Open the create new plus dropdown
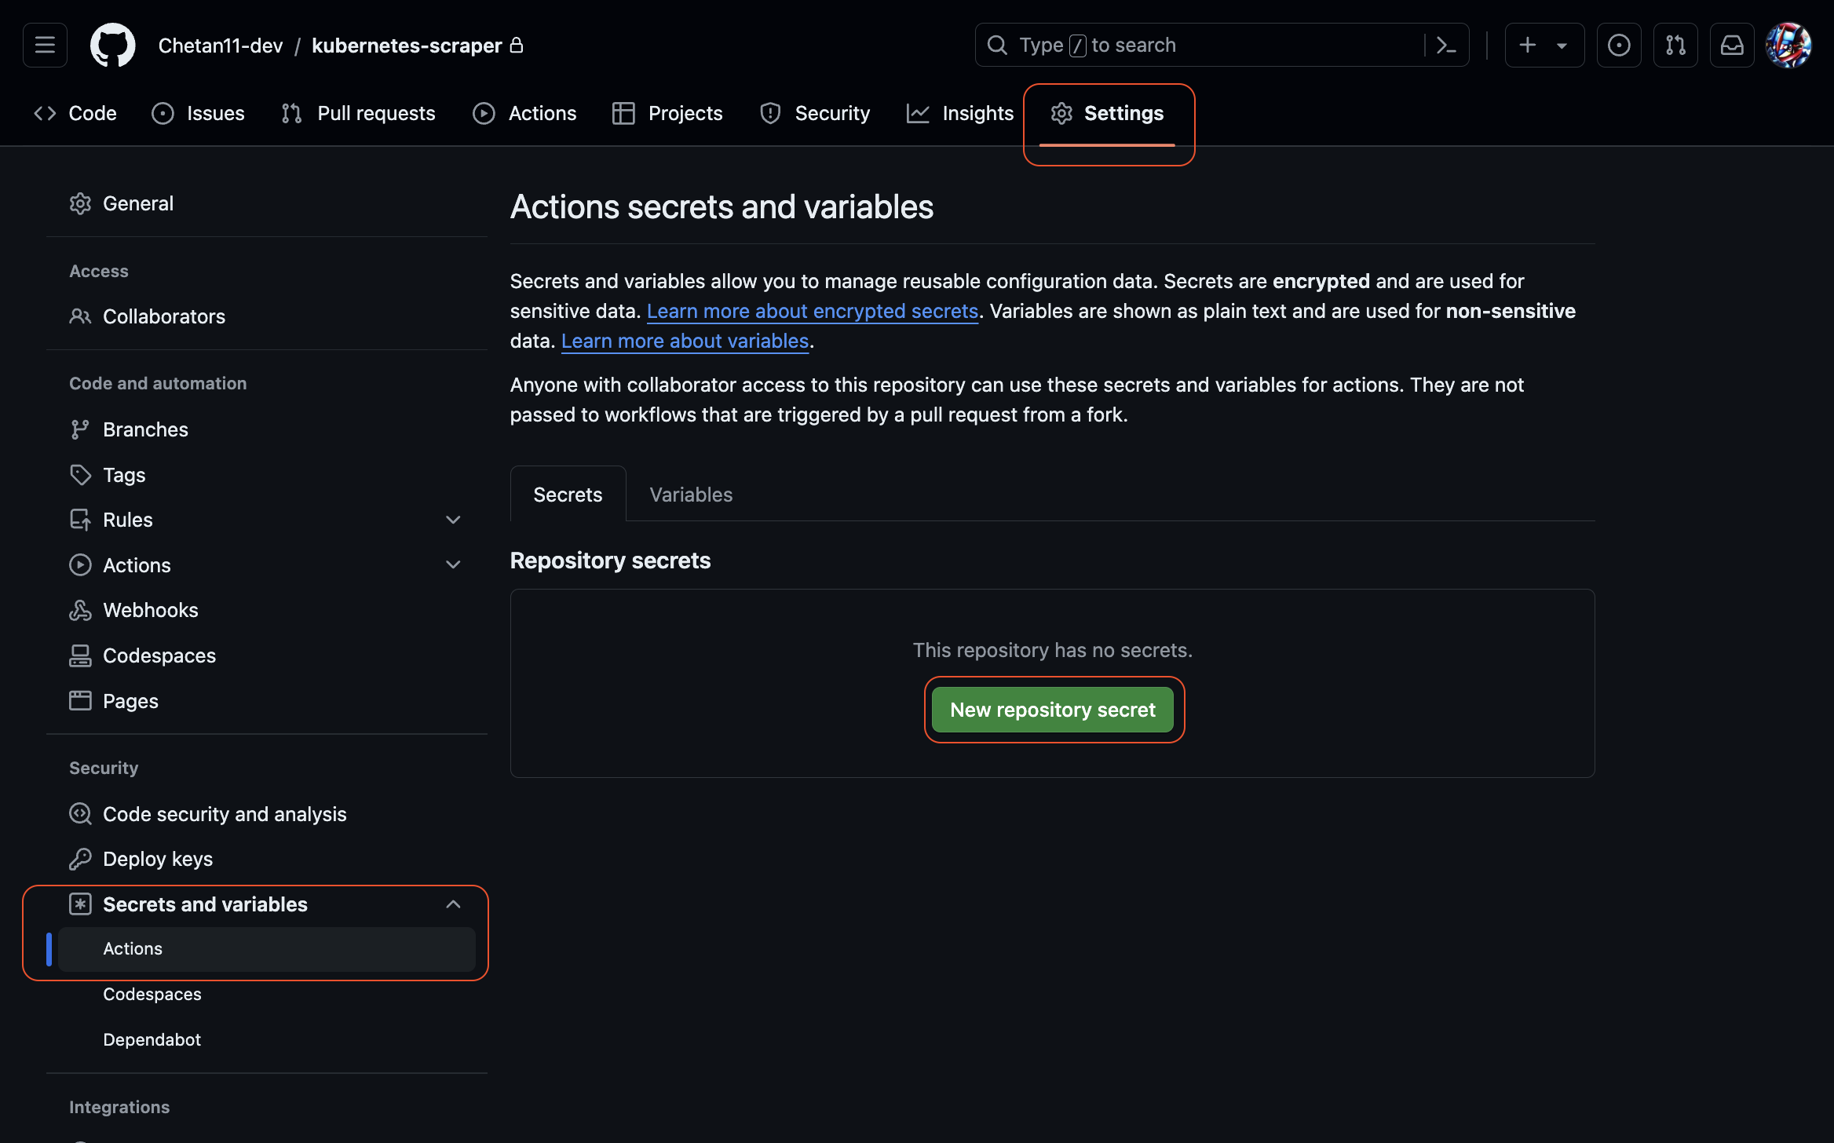 (x=1543, y=46)
